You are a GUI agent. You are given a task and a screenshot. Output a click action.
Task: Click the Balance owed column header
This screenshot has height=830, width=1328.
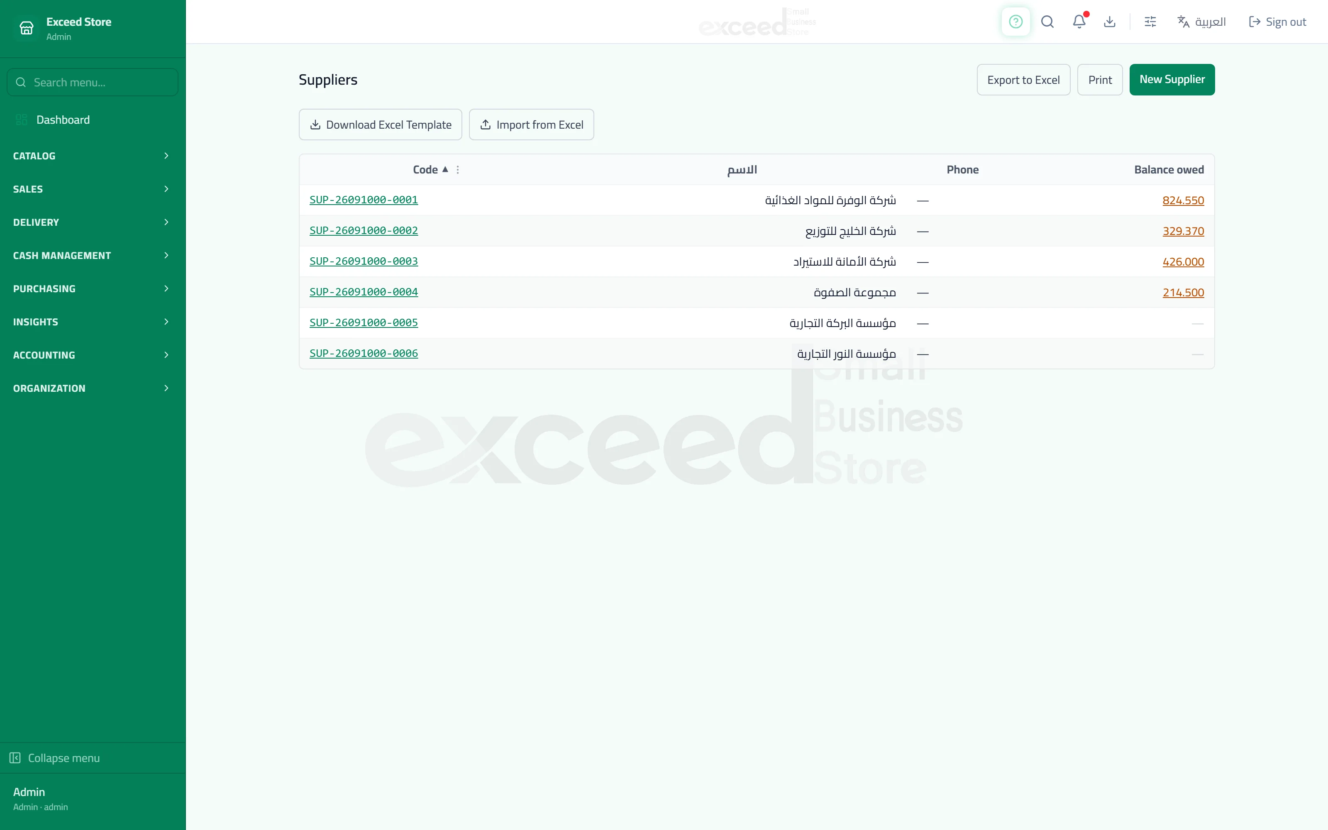[x=1169, y=170]
